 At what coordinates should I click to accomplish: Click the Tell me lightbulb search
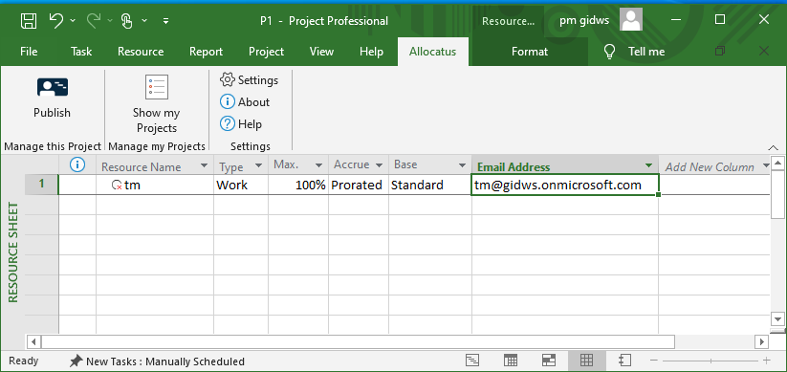point(609,52)
